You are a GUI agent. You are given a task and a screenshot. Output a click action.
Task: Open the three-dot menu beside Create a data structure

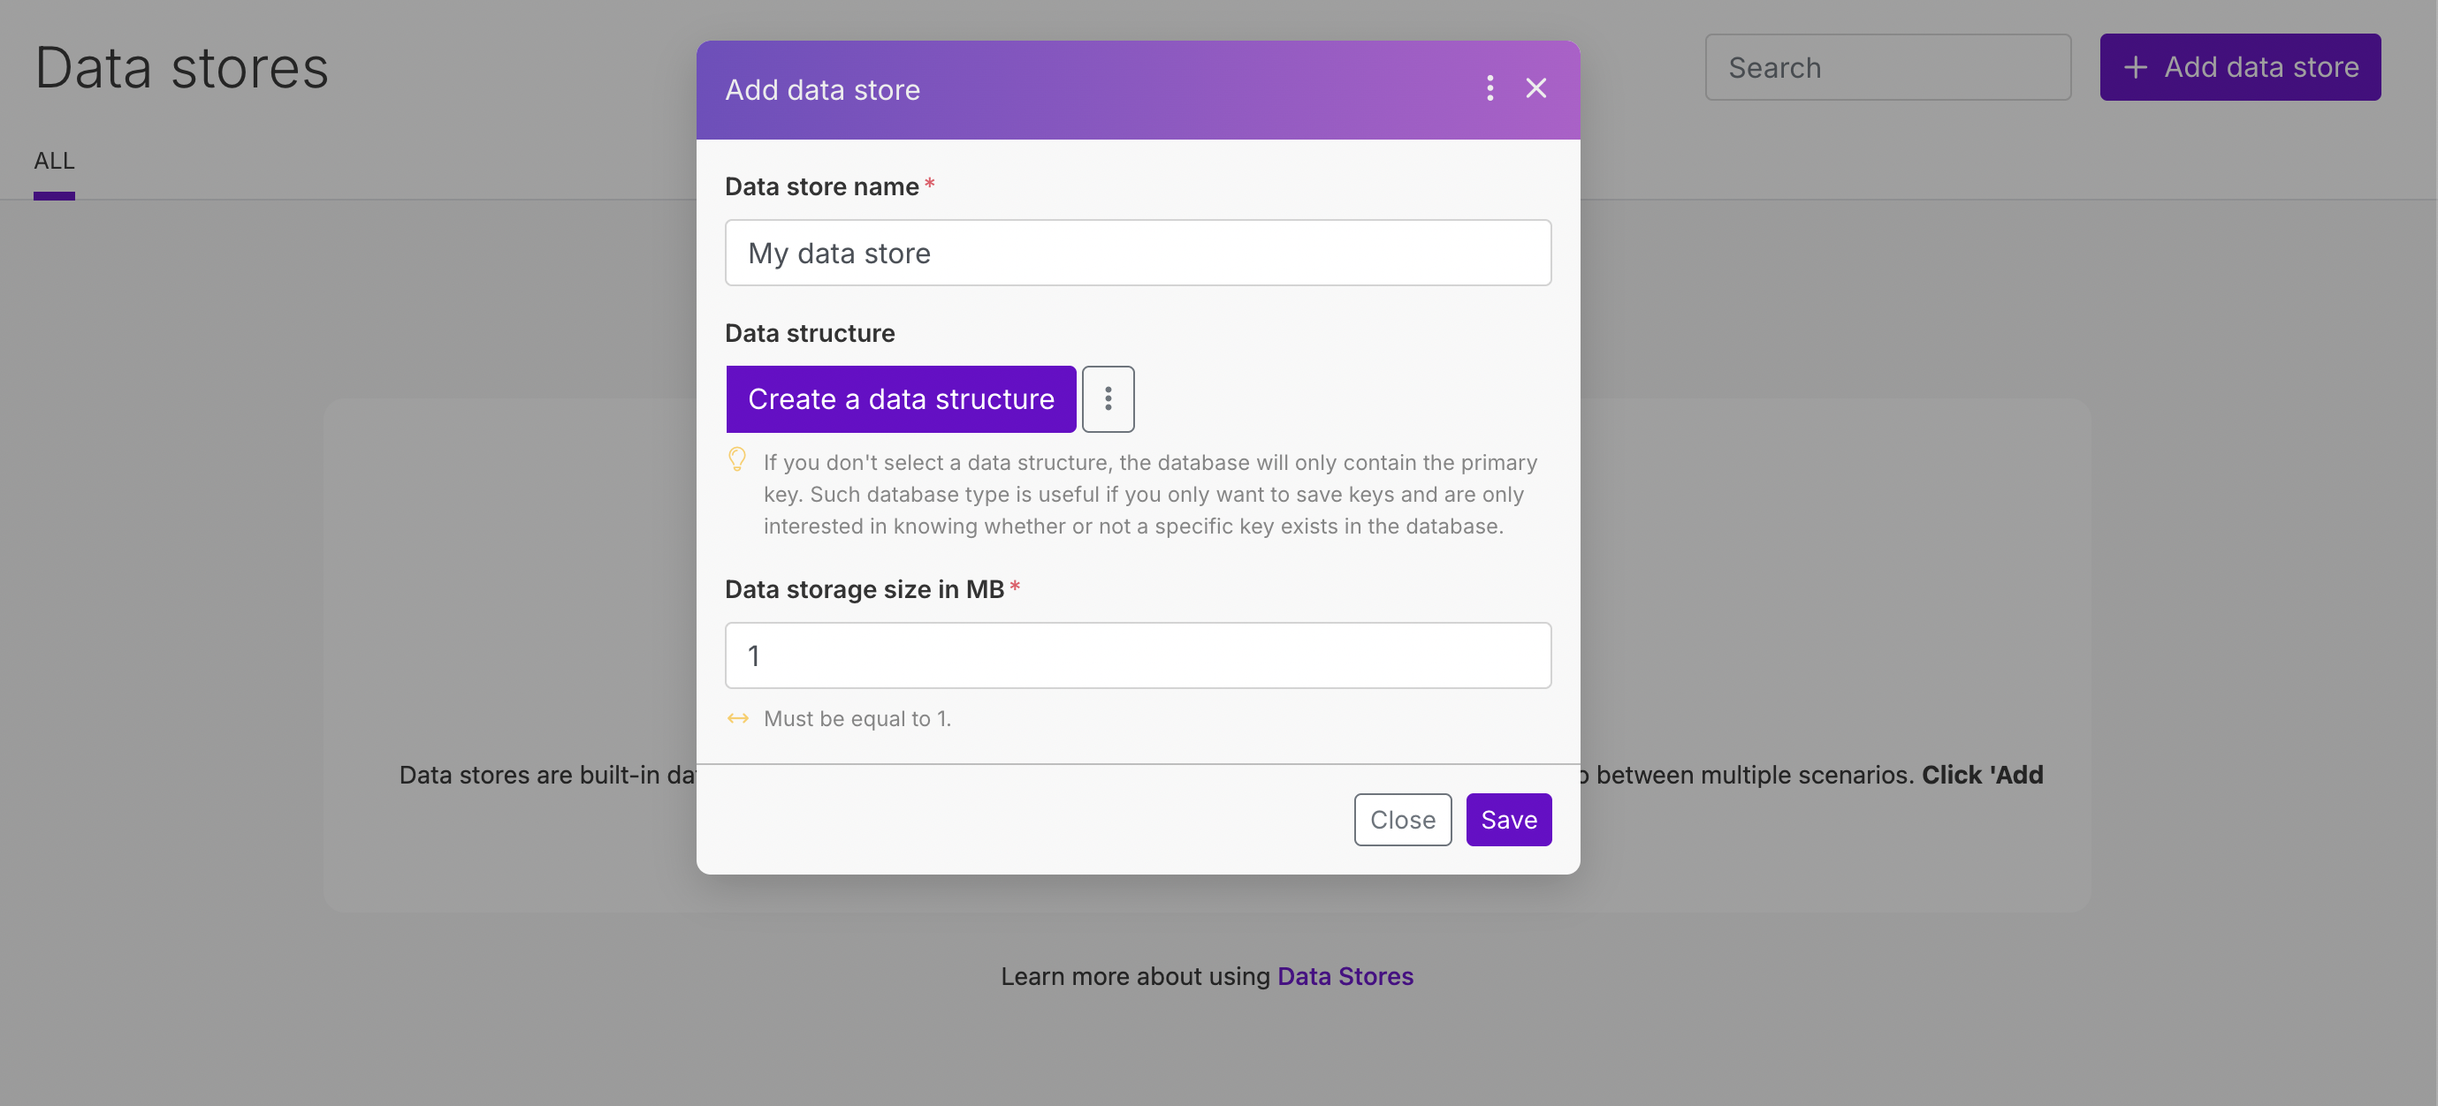1108,399
